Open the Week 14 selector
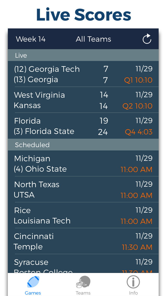The height and width of the screenshot is (296, 167). (x=31, y=39)
